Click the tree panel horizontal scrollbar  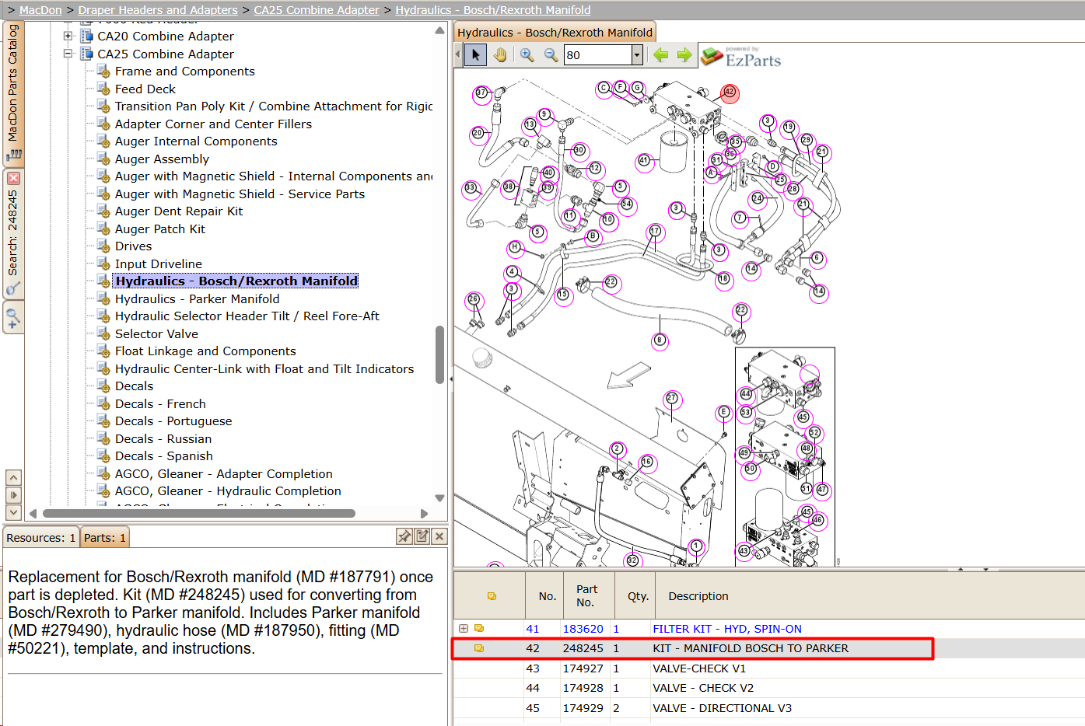click(199, 513)
